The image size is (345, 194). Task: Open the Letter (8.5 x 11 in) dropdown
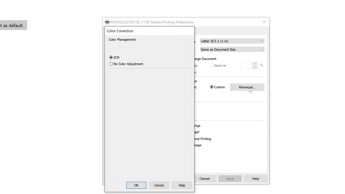click(x=232, y=41)
